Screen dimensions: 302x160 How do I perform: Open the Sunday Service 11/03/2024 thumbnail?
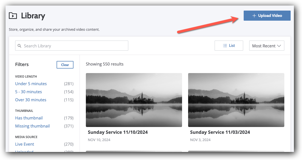[x=236, y=100]
